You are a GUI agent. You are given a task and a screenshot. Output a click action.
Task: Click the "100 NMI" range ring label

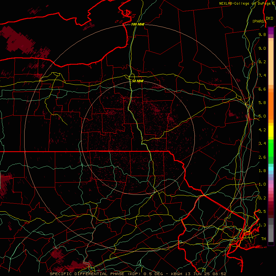138,24
